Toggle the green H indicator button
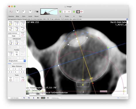 [74, 12]
